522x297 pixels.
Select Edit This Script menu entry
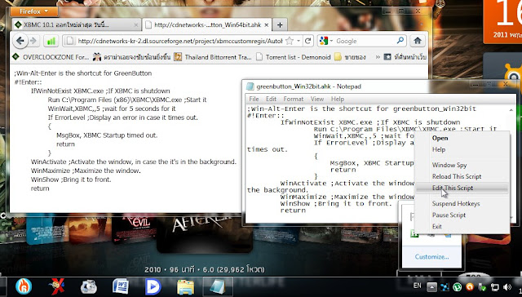[462, 188]
